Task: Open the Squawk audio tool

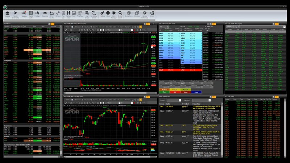Action: tap(24, 14)
